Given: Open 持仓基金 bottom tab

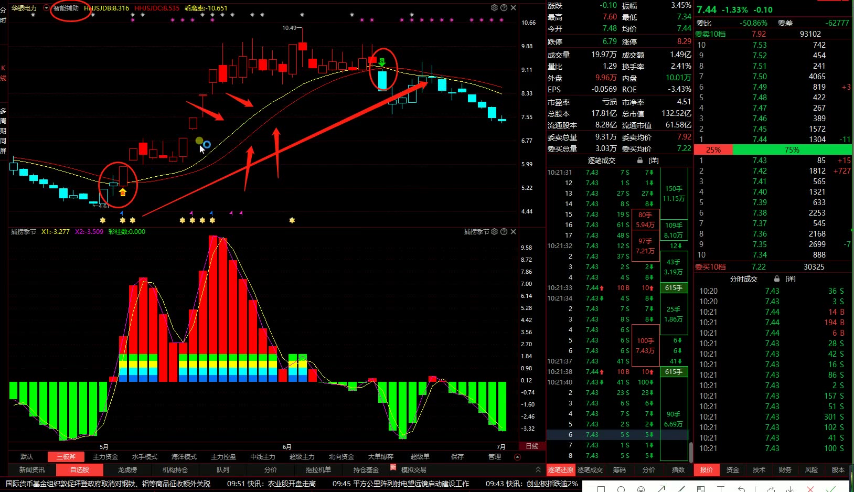Looking at the screenshot, I should pos(366,469).
